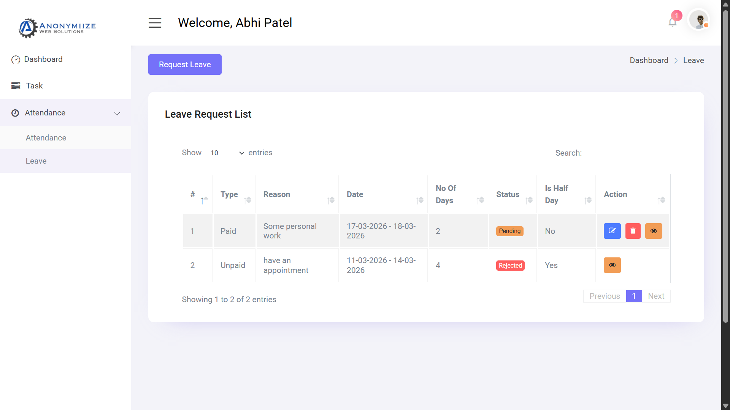730x410 pixels.
Task: Click the notification count badge
Action: tap(676, 16)
